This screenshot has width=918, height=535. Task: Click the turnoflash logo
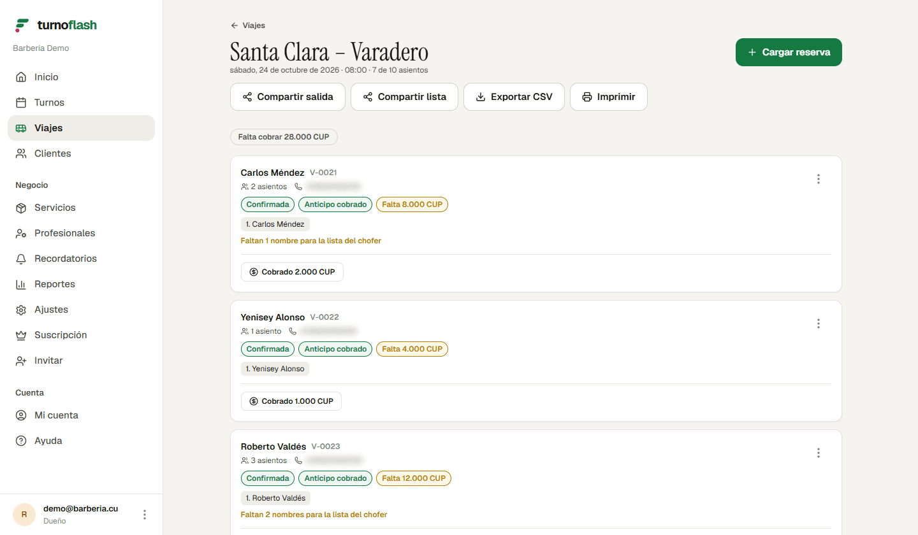(56, 25)
